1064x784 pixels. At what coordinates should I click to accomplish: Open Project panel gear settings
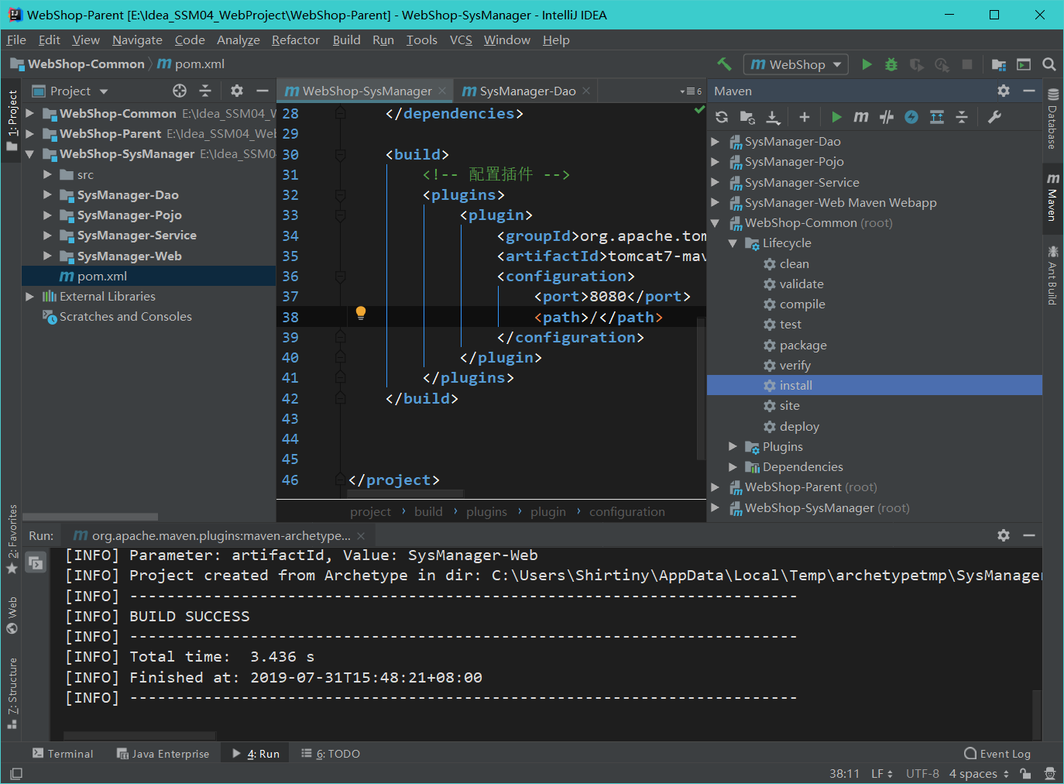pyautogui.click(x=237, y=91)
